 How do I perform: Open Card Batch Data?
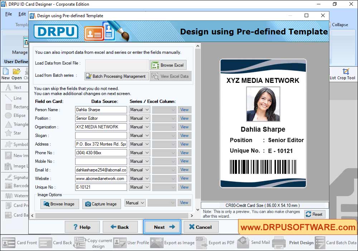tap(336, 242)
